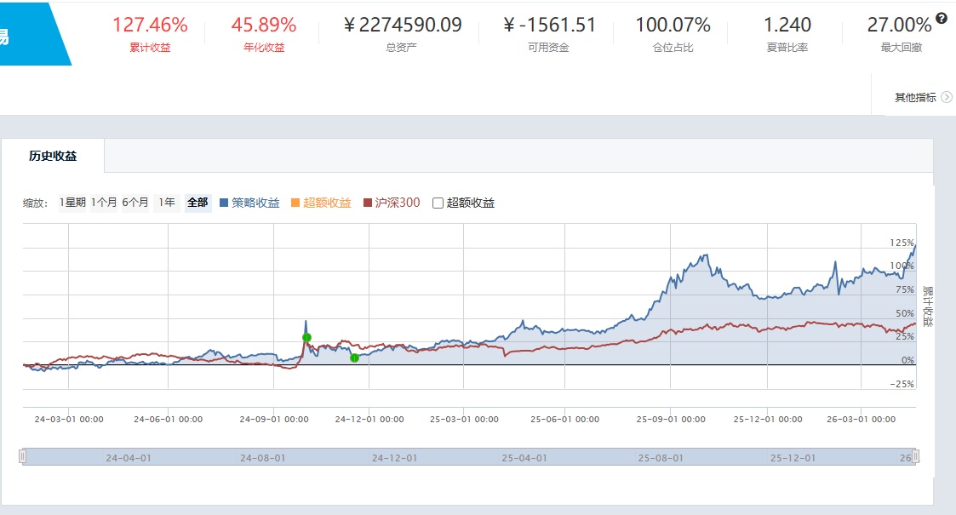
Task: Set the zoom range to 1个月
Action: (x=104, y=203)
